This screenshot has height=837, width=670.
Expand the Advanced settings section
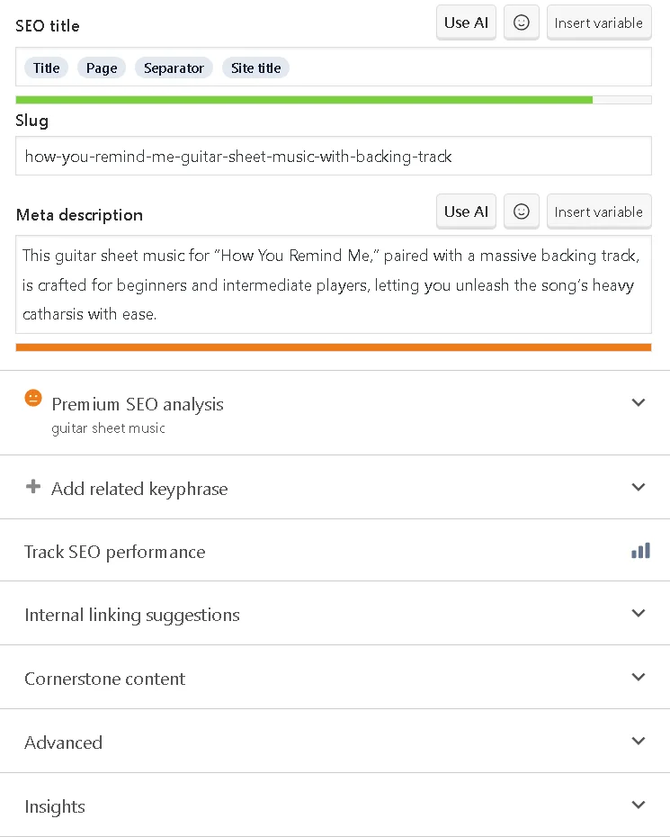639,742
